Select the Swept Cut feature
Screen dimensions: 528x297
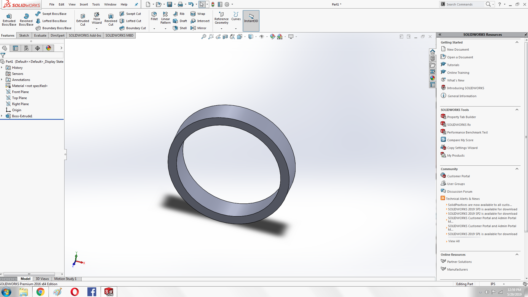(130, 14)
